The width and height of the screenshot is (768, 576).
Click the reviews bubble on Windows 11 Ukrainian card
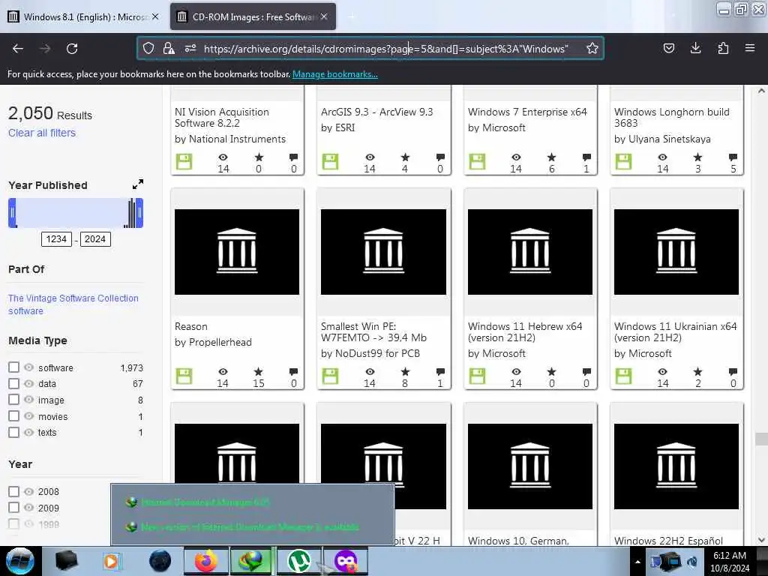click(x=733, y=372)
